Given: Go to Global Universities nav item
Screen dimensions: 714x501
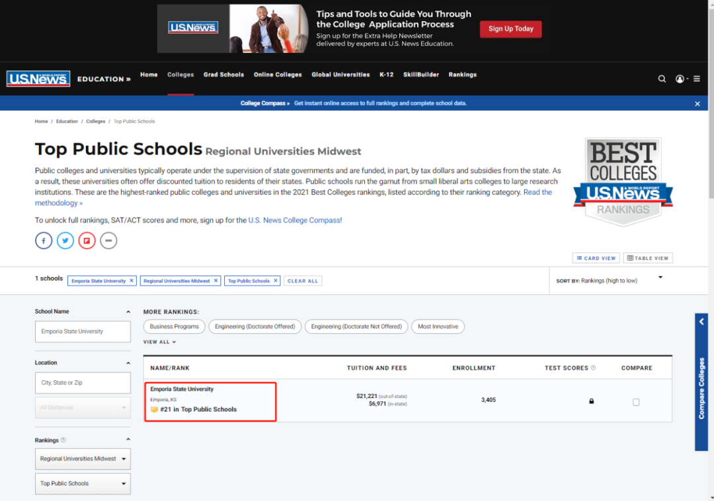Looking at the screenshot, I should (x=340, y=75).
